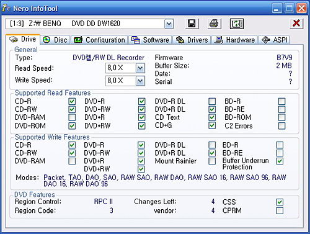
Task: Click the RPC II region control value
Action: click(104, 202)
